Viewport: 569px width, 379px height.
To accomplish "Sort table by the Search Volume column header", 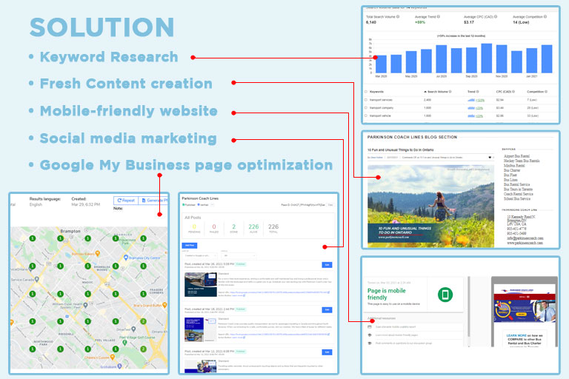I will click(x=437, y=92).
